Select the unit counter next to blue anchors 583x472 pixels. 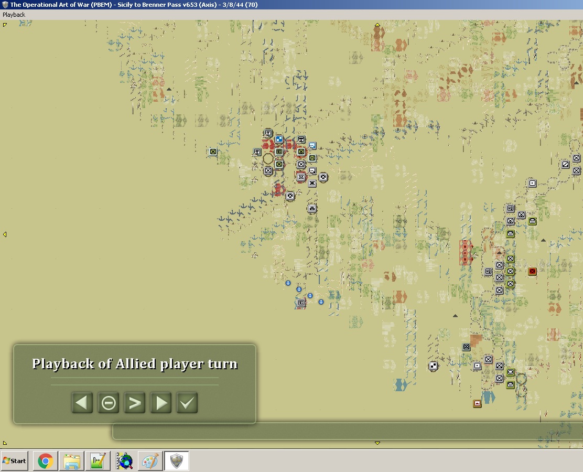pyautogui.click(x=301, y=303)
